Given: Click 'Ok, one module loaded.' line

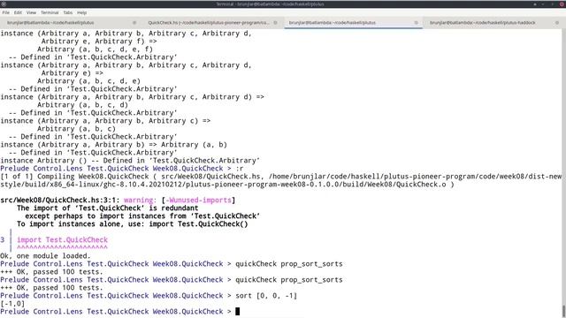Looking at the screenshot, I should point(45,256).
